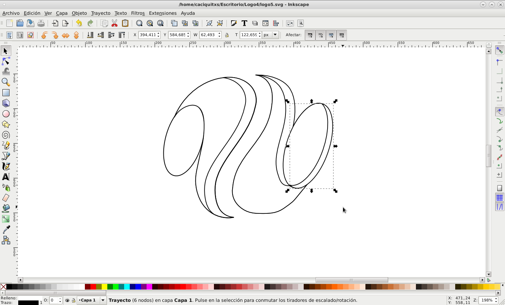Select the Text tool in the toolbox
Screen dimensions: 505x305
coord(6,177)
